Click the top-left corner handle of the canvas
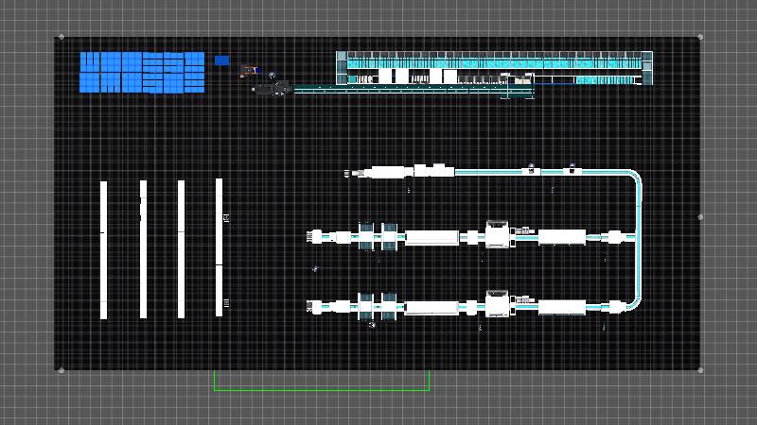 click(x=62, y=37)
